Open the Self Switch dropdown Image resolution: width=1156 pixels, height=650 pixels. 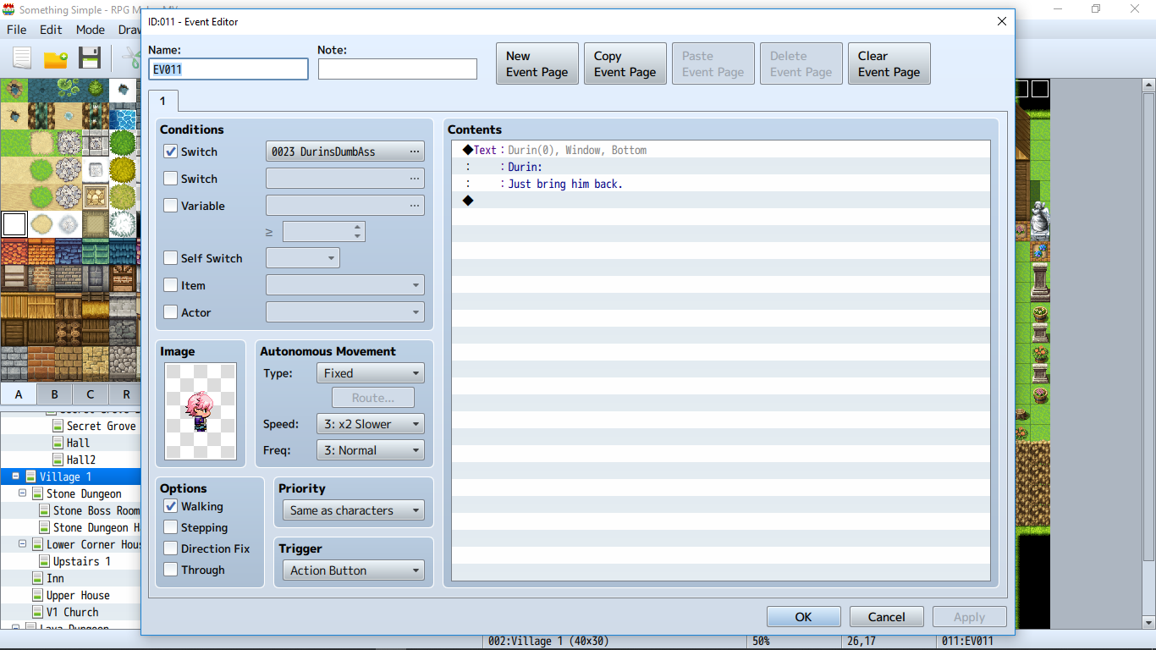coord(303,258)
